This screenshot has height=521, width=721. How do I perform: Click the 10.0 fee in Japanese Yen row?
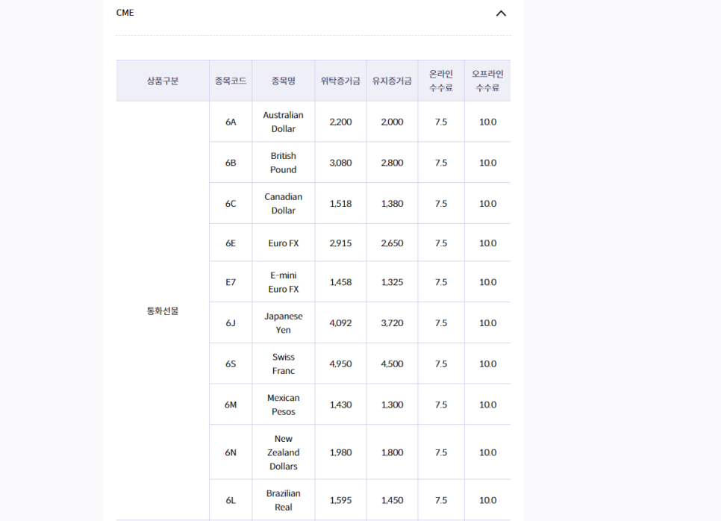[x=488, y=323]
